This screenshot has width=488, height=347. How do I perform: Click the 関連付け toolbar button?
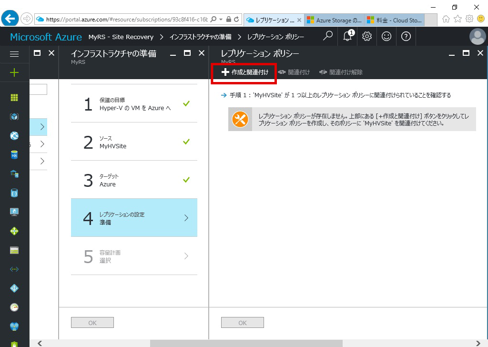(x=294, y=72)
